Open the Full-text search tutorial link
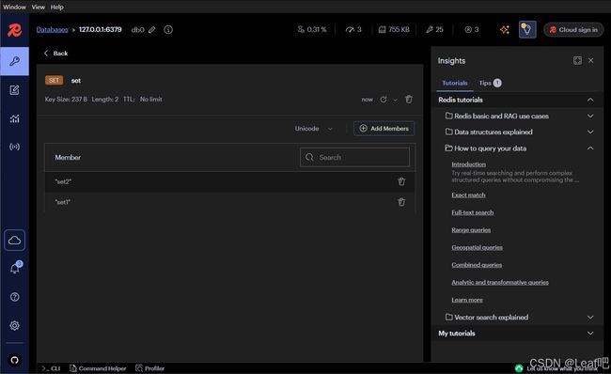The height and width of the screenshot is (374, 611). [472, 212]
